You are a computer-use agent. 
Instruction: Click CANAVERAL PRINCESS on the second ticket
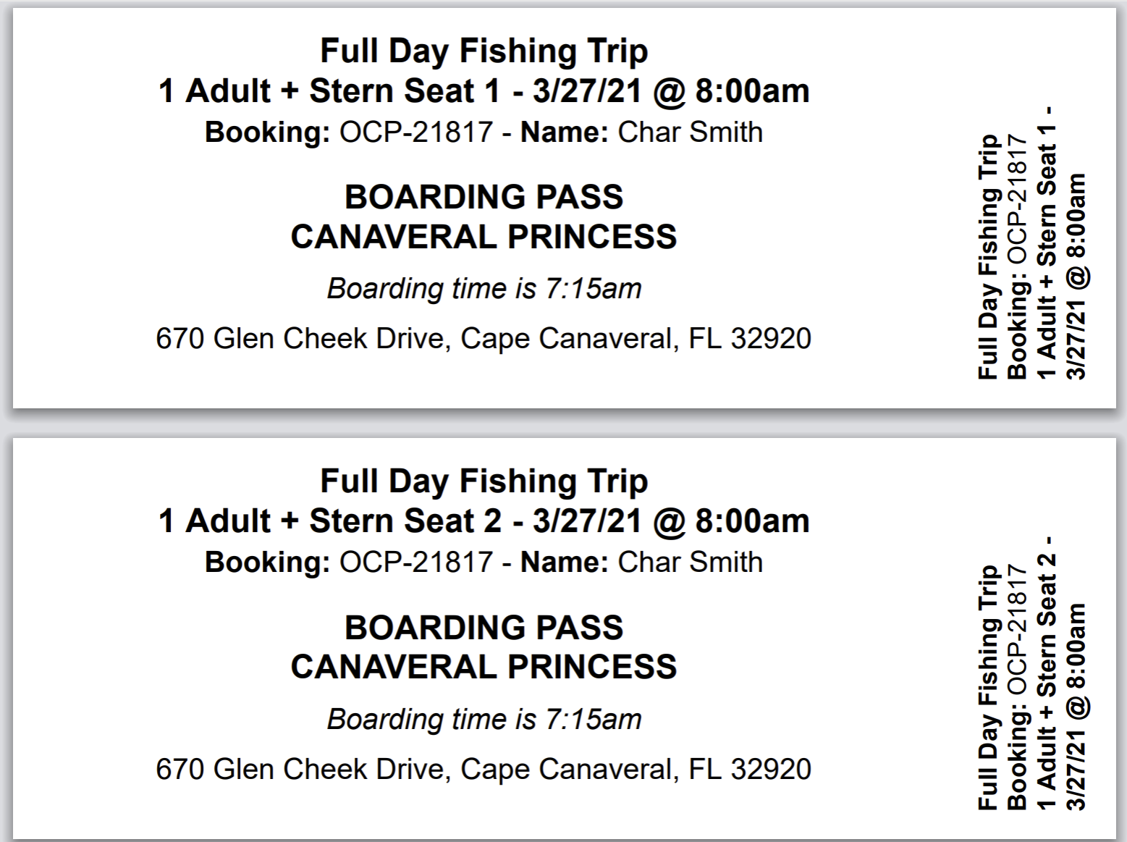click(484, 667)
